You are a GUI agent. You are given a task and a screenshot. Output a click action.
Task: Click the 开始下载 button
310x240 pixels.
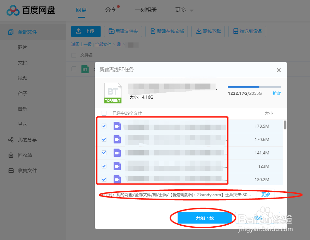205,218
